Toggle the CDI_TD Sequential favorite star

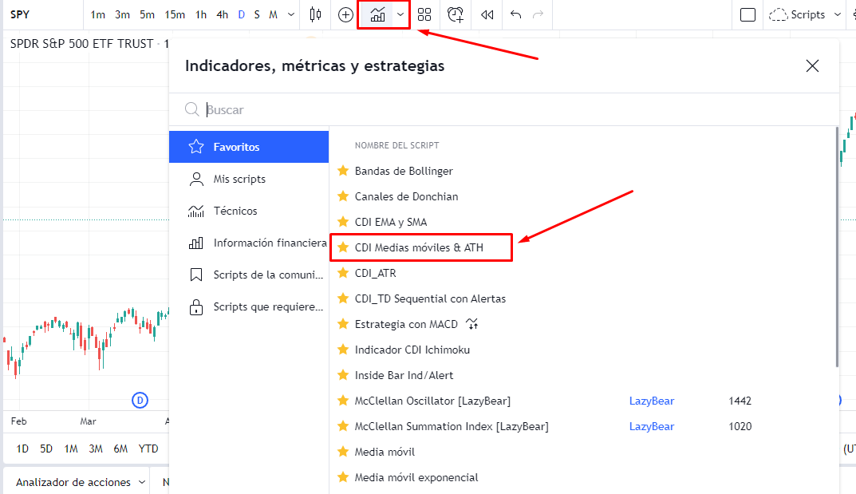pos(343,298)
